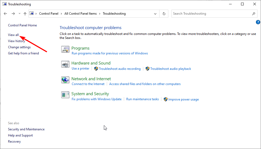Screen dimensions: 261x149
Task: Click the Hardware and Sound icon
Action: (x=65, y=64)
